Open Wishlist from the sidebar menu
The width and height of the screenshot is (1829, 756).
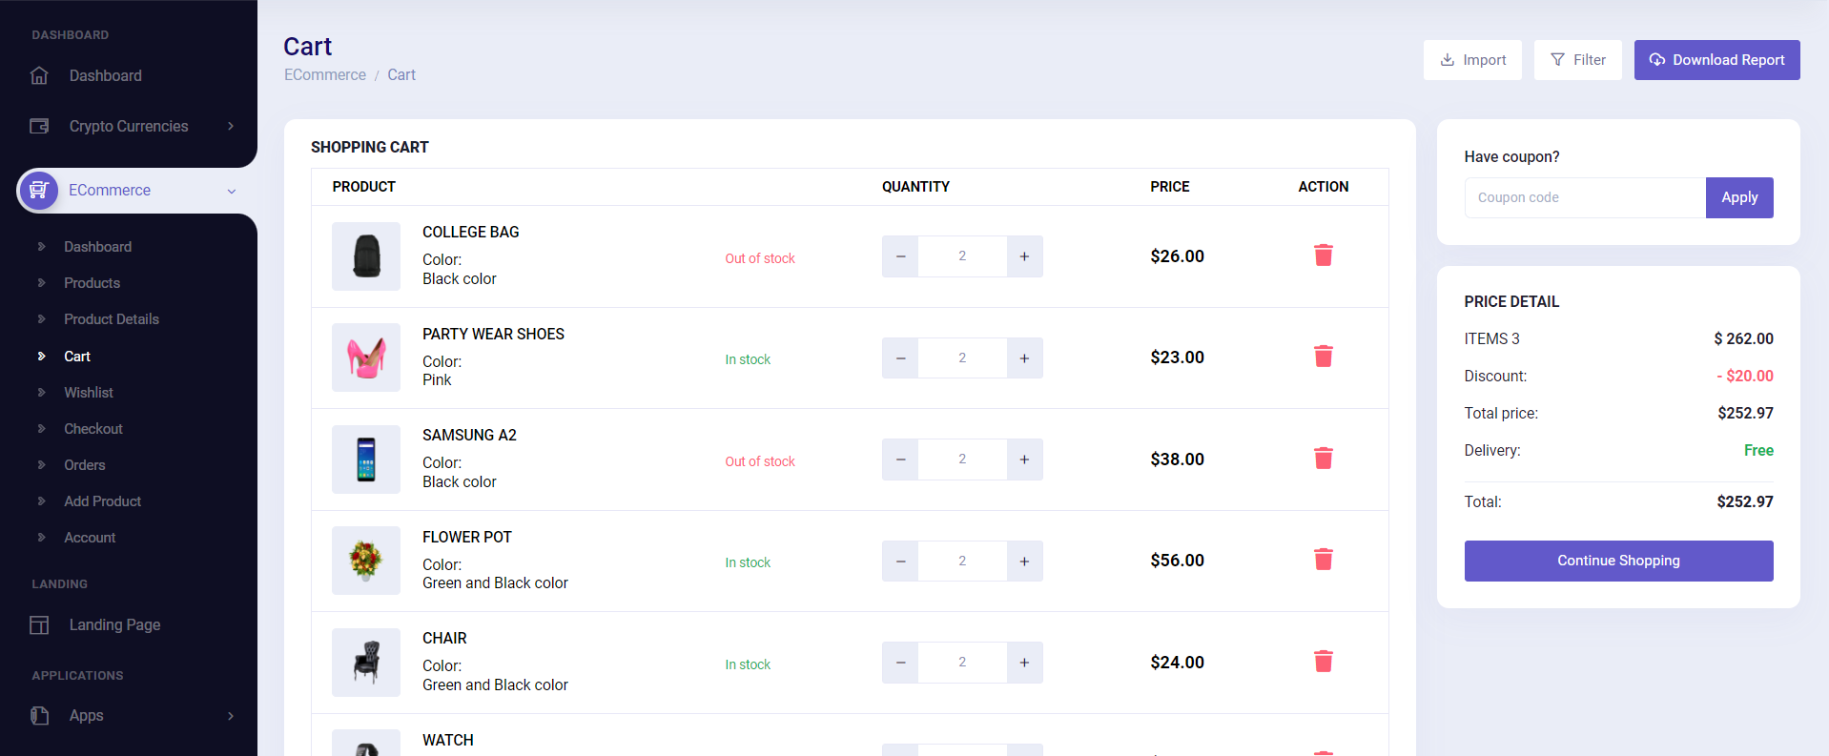pos(88,393)
